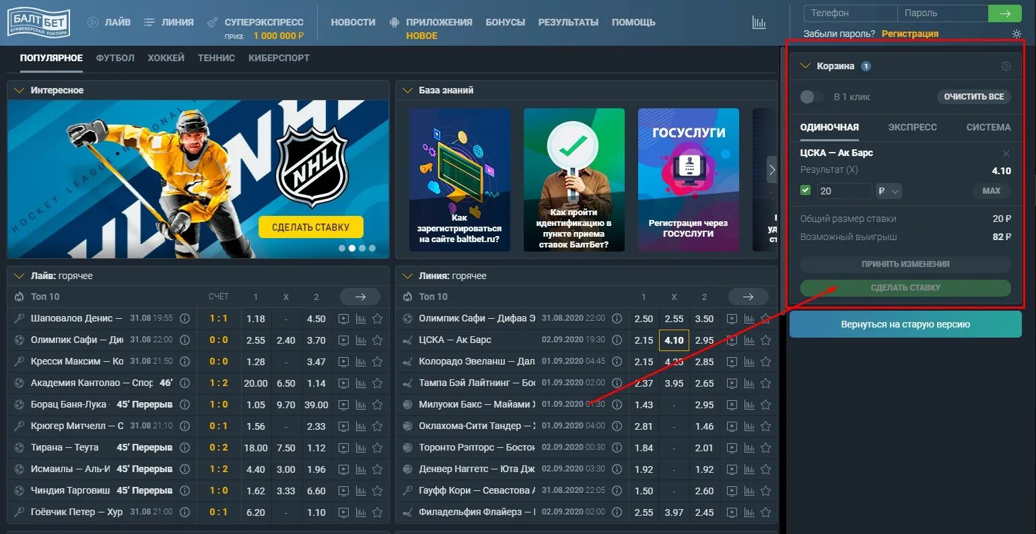Image resolution: width=1036 pixels, height=534 pixels.
Task: Favorite the Гоёвчик Петер match with star
Action: pyautogui.click(x=378, y=512)
